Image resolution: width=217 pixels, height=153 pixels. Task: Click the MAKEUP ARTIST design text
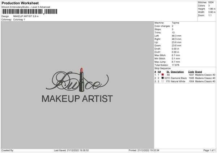pyautogui.click(x=77, y=99)
